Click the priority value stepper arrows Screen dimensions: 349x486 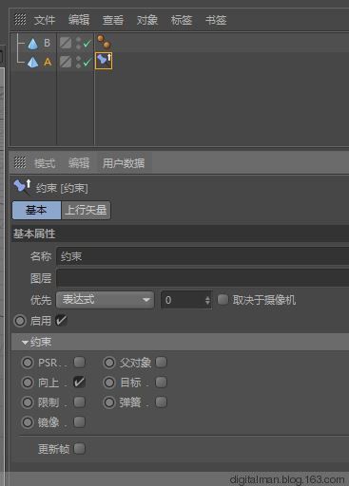click(x=207, y=300)
